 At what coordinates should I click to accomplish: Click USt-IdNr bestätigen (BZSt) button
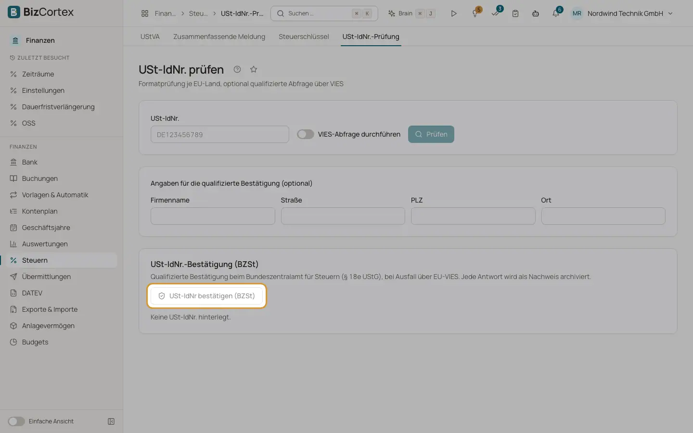click(x=206, y=296)
